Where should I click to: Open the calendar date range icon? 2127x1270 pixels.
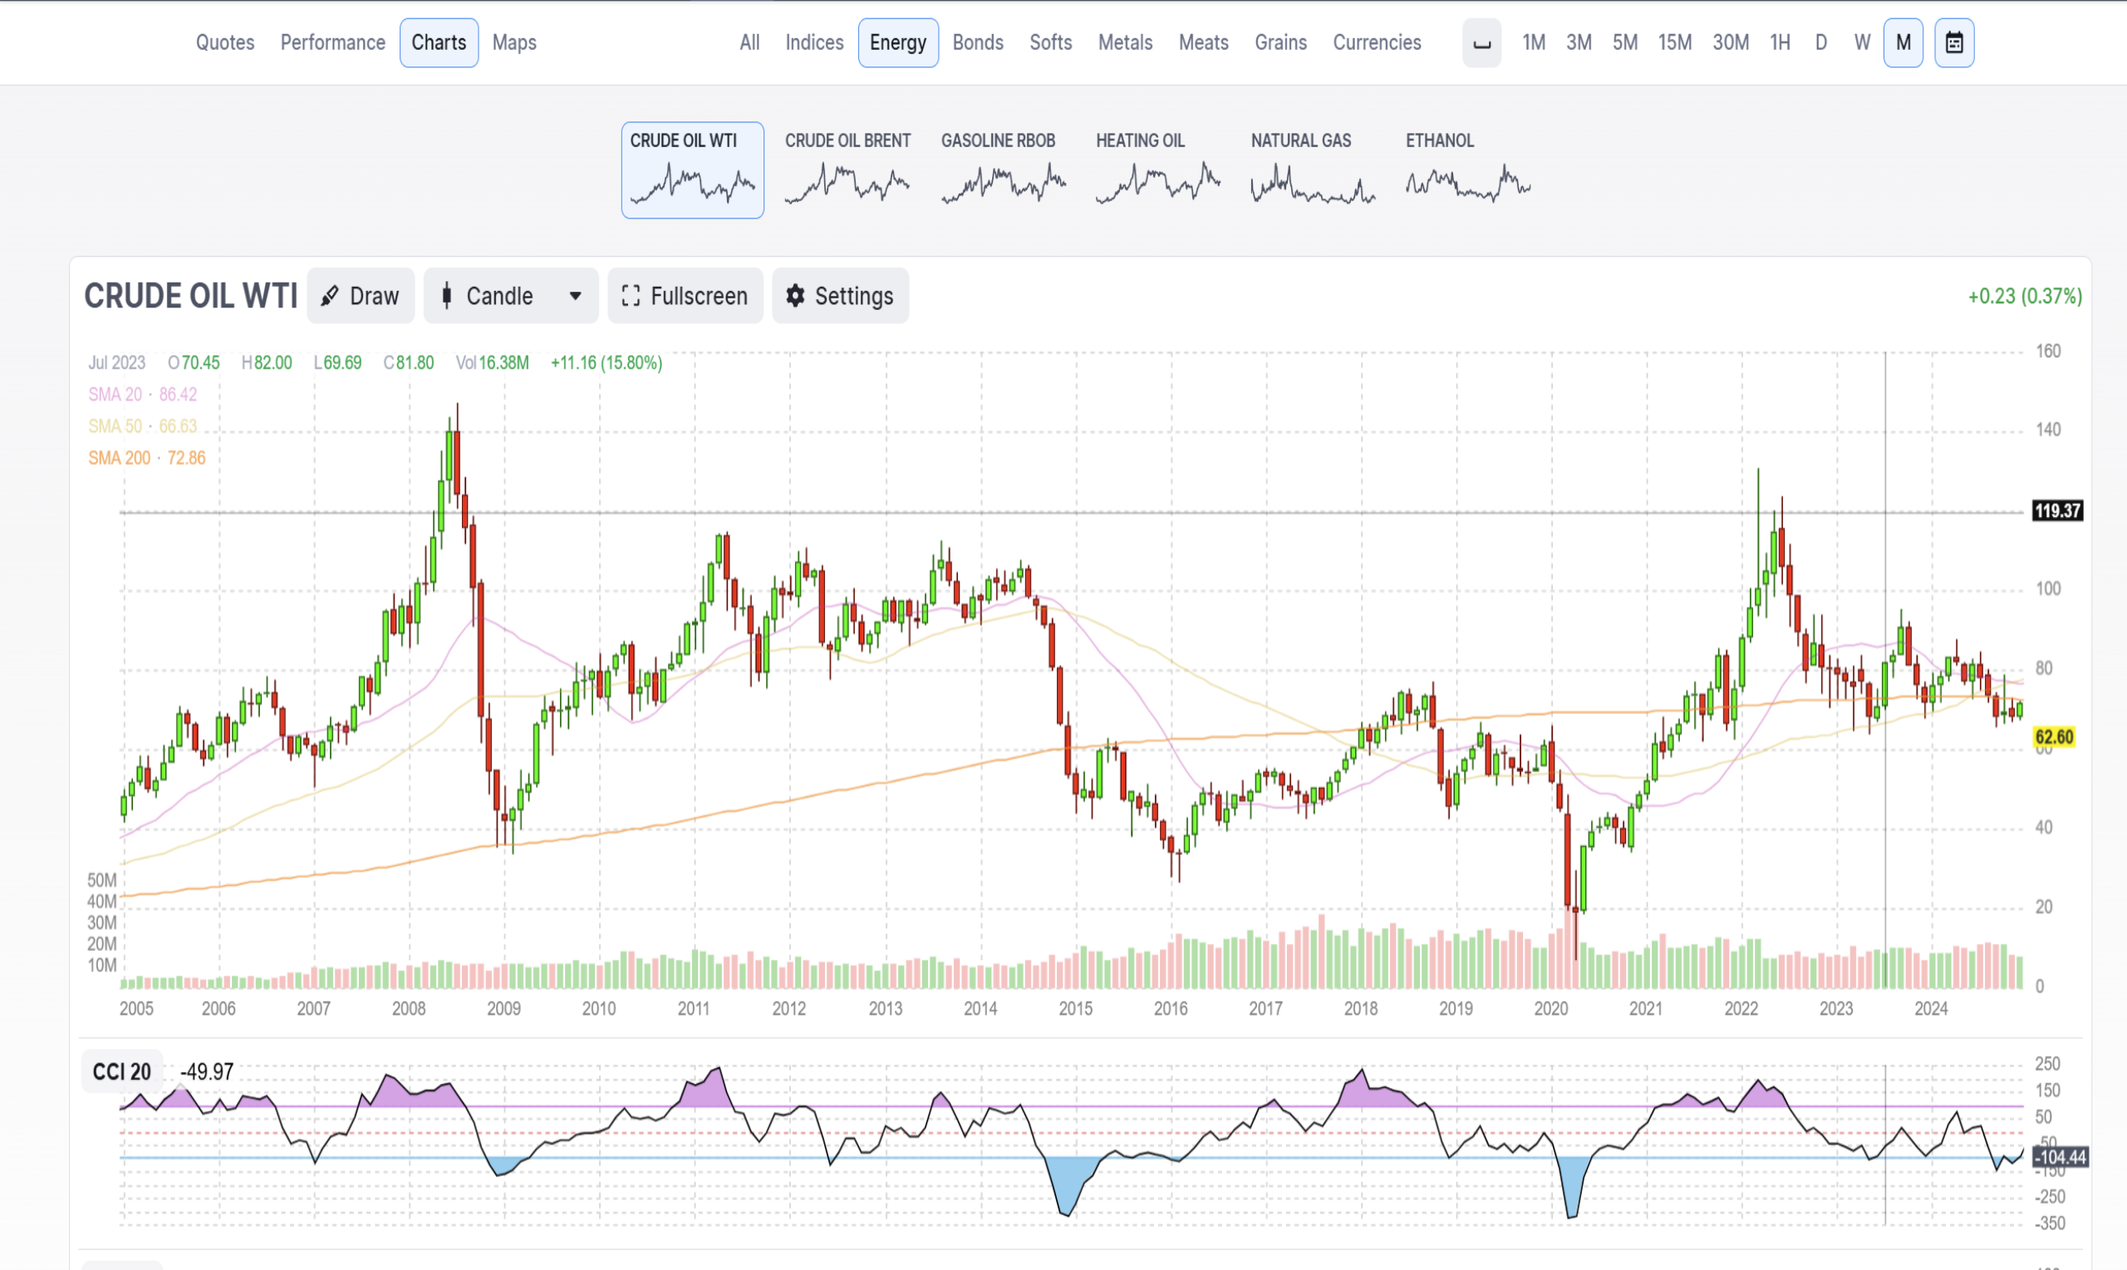[1953, 42]
